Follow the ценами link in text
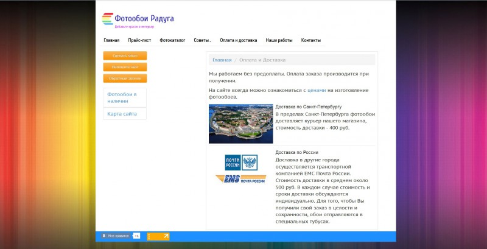 point(317,90)
